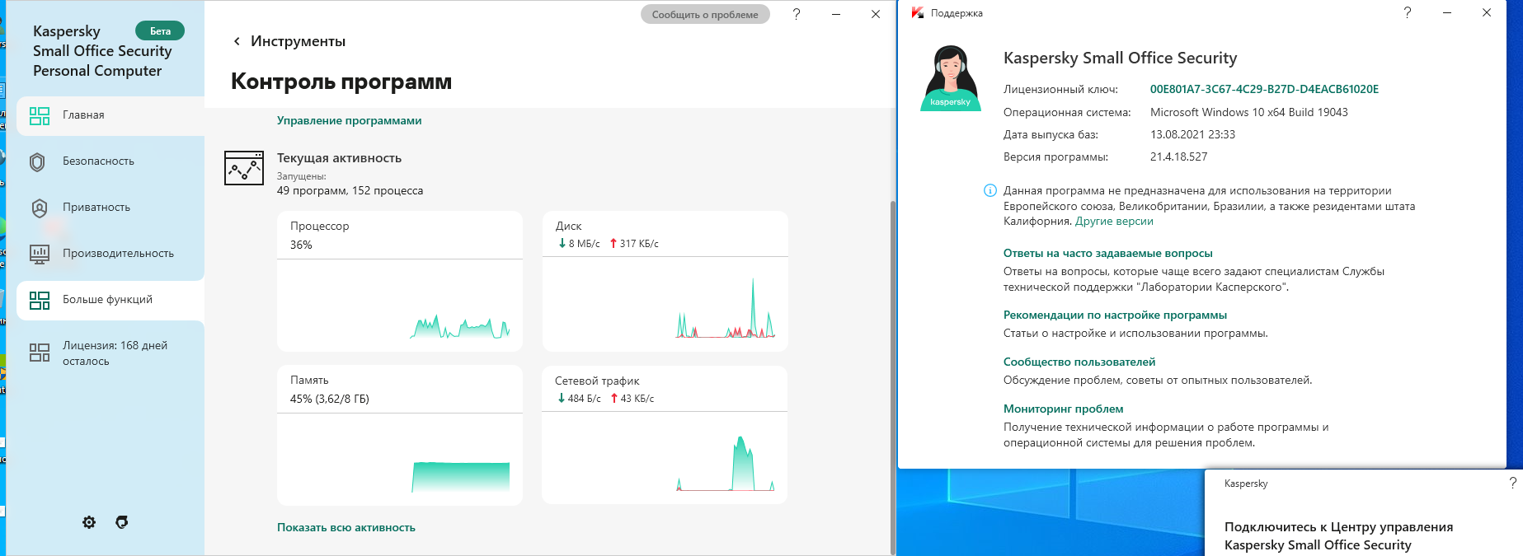Click the Текущая активность heading
Image resolution: width=1523 pixels, height=556 pixels.
[339, 158]
